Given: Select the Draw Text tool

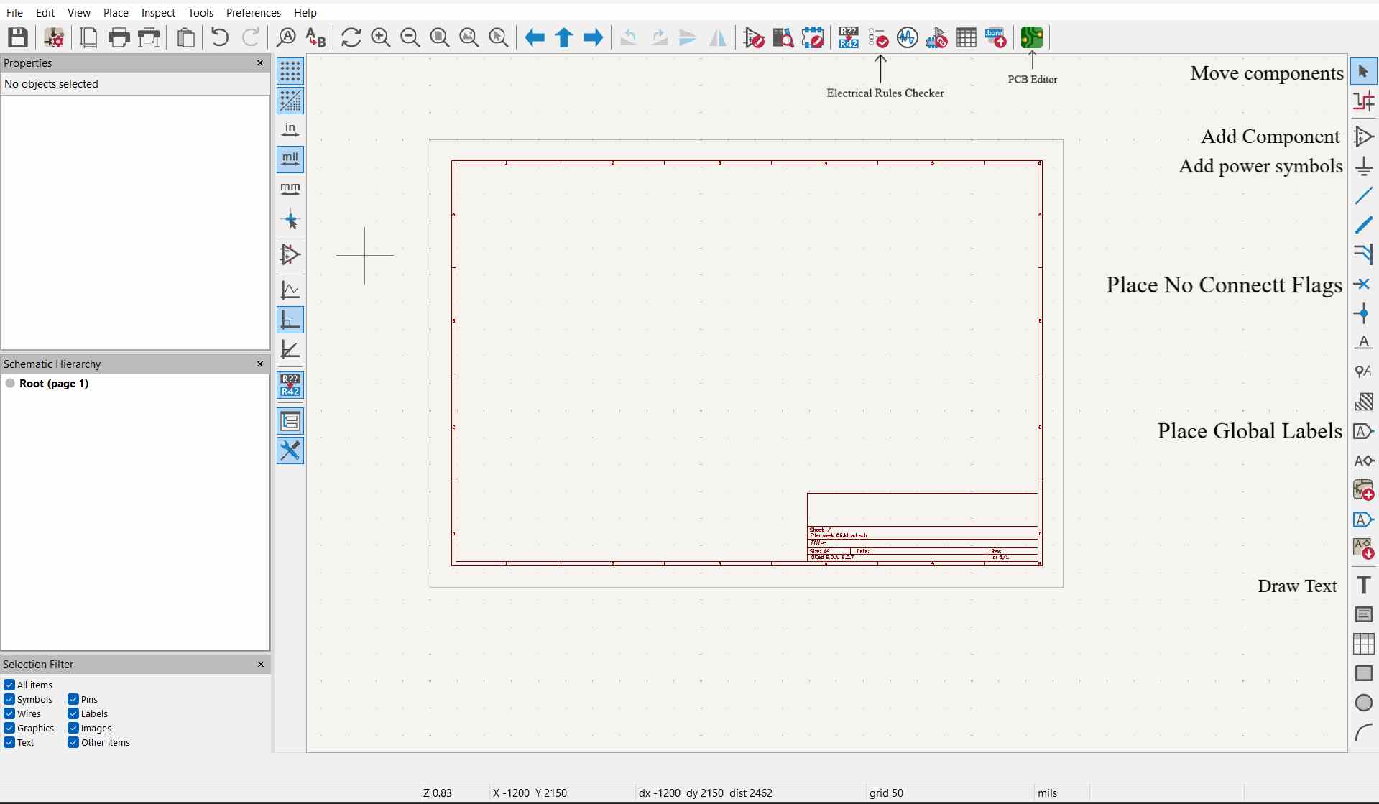Looking at the screenshot, I should 1363,585.
